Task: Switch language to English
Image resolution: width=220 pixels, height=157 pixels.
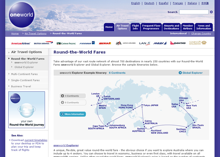Action: pos(136,3)
